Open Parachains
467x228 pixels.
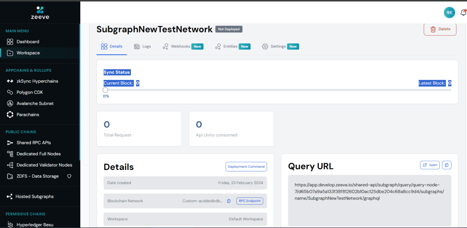(x=28, y=115)
